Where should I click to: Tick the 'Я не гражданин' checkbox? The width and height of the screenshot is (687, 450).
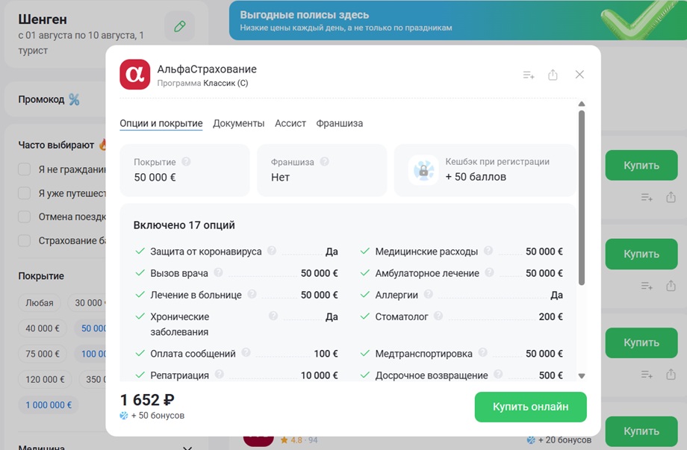[24, 169]
